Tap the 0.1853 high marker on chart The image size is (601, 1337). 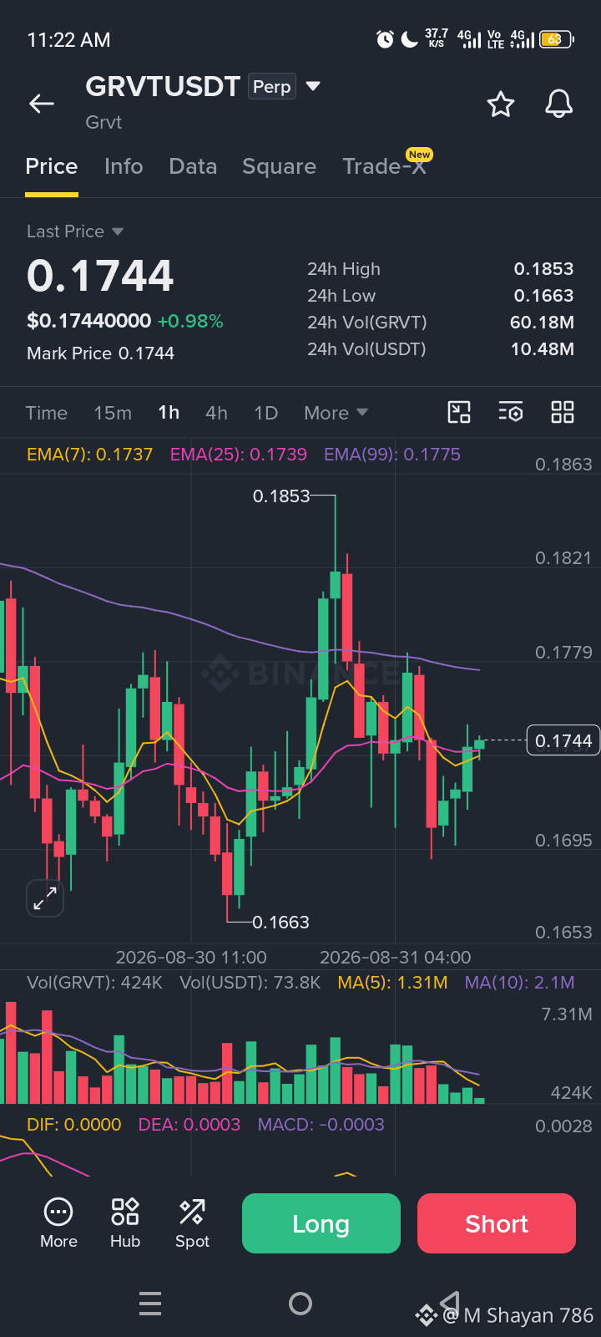tap(281, 496)
